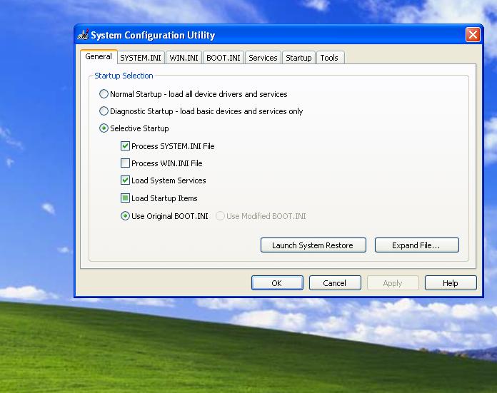Open the Startup tab

pyautogui.click(x=298, y=58)
